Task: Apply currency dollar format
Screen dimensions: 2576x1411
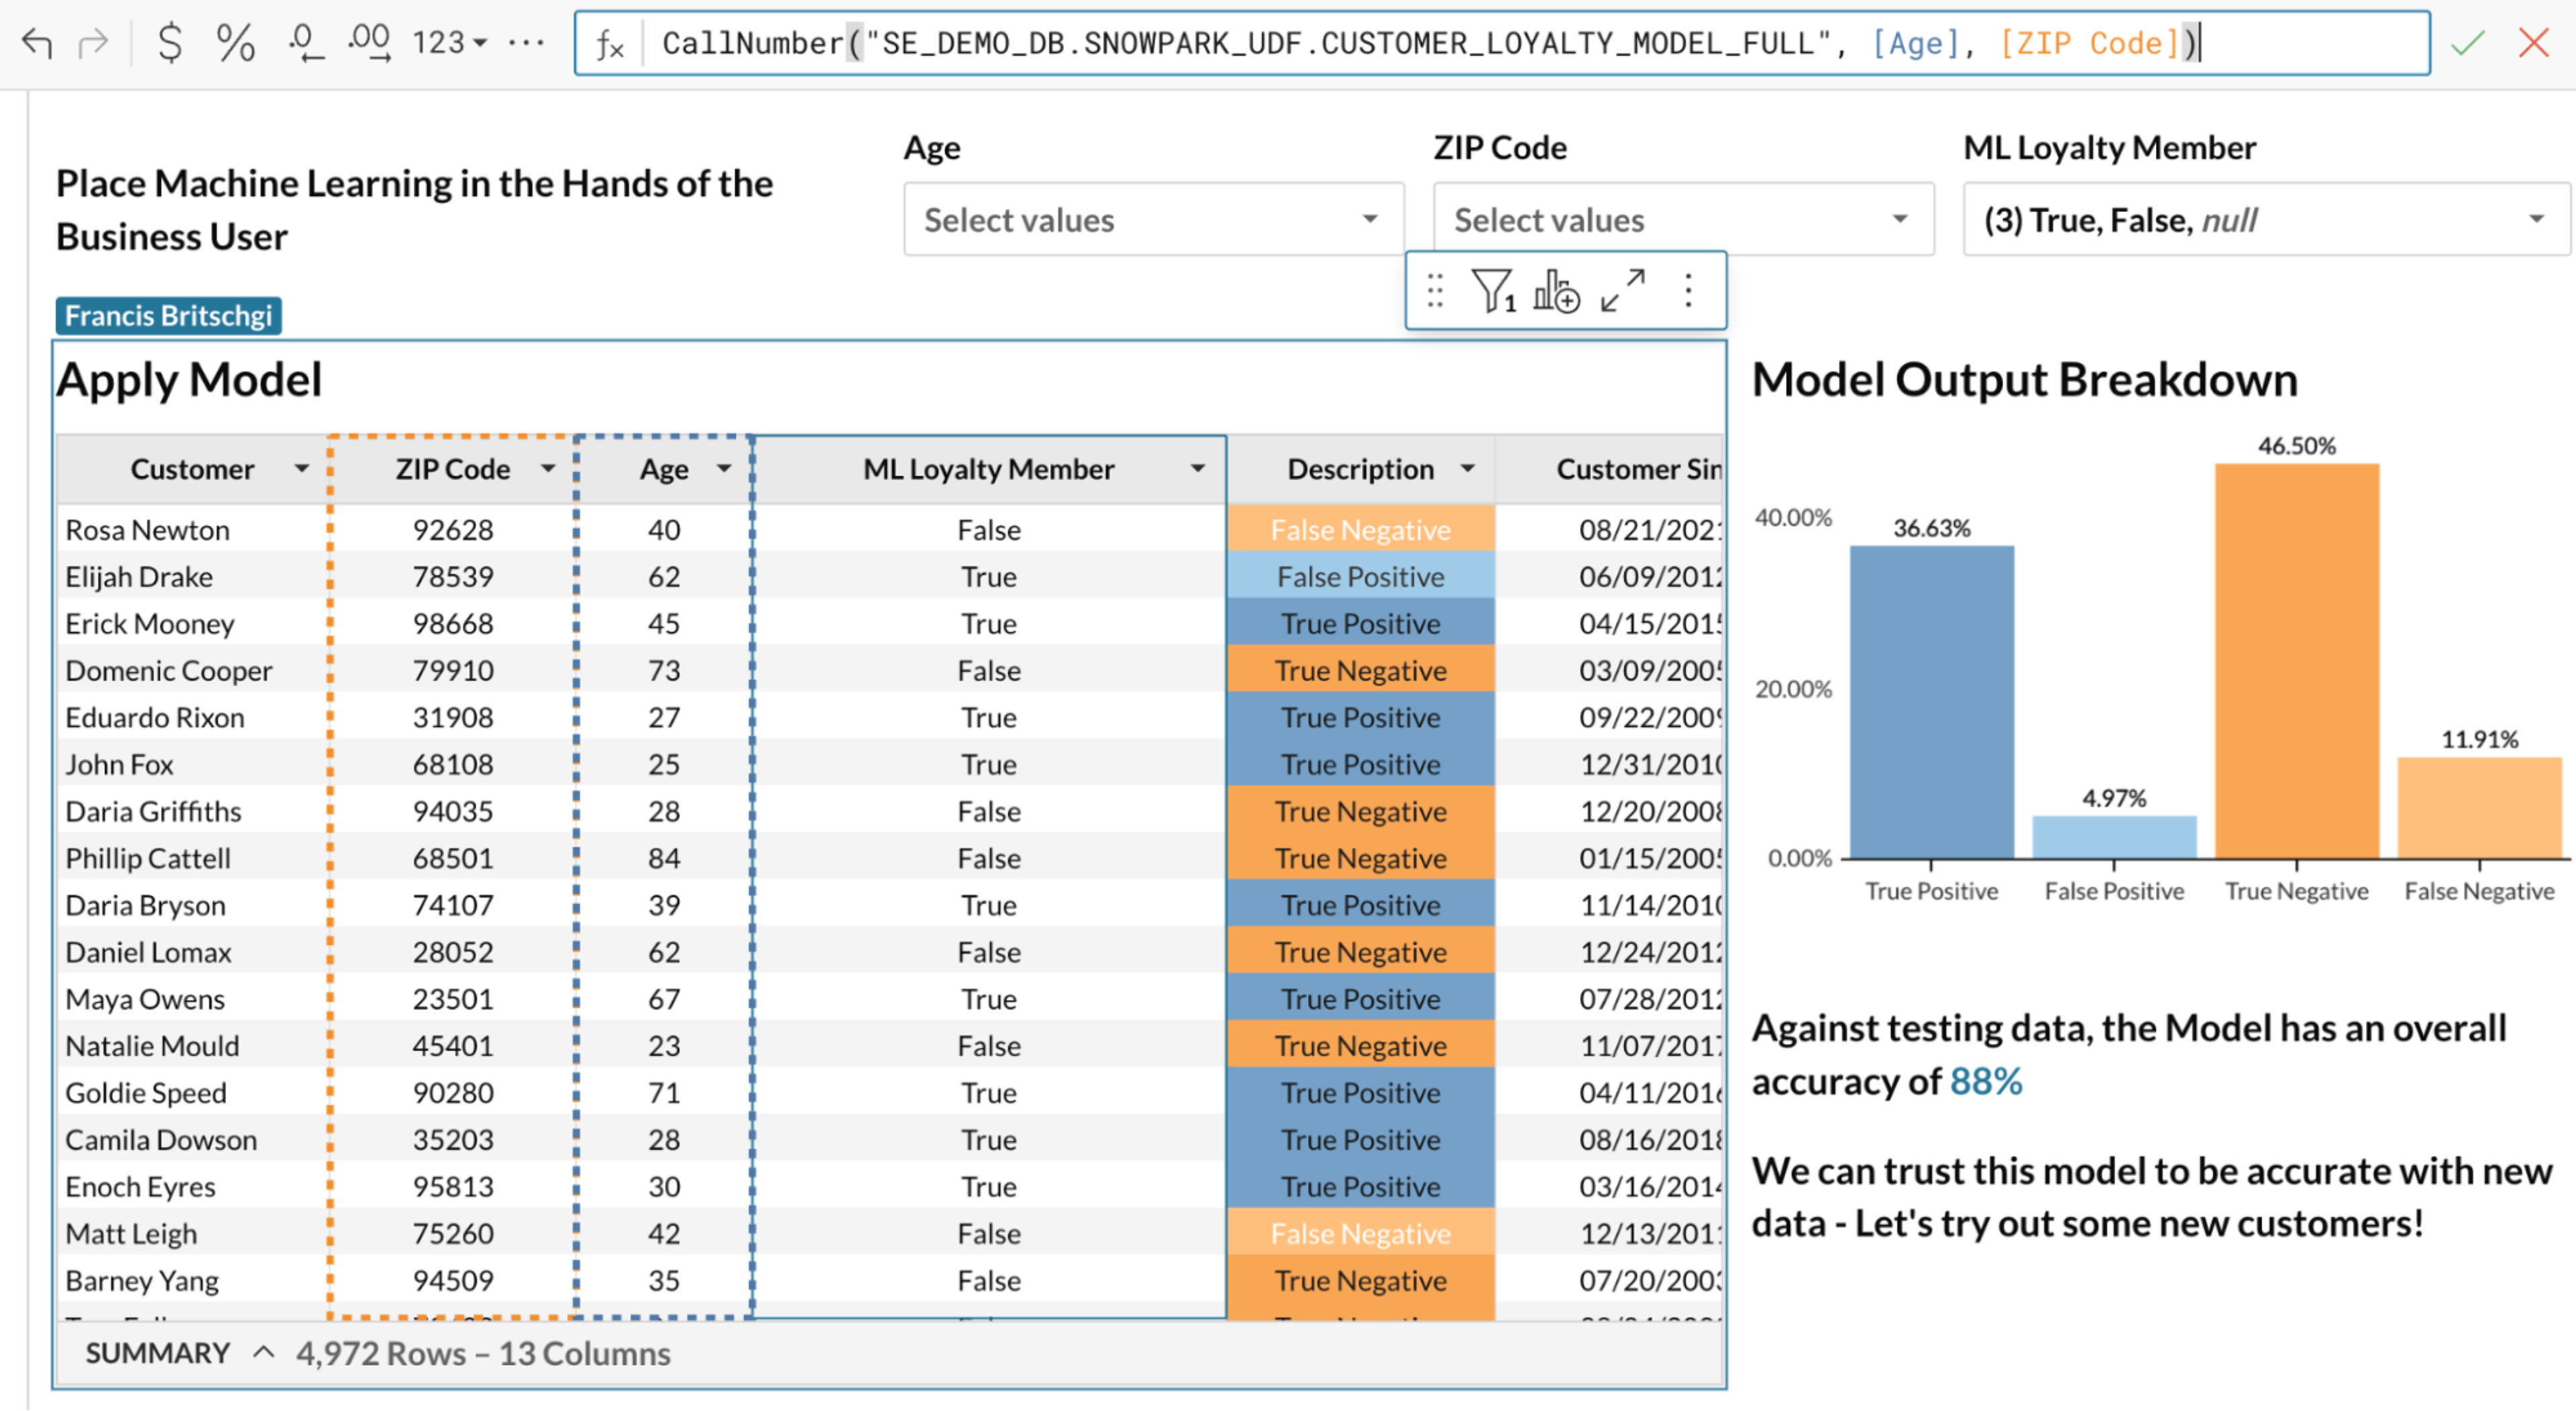Action: pyautogui.click(x=171, y=43)
